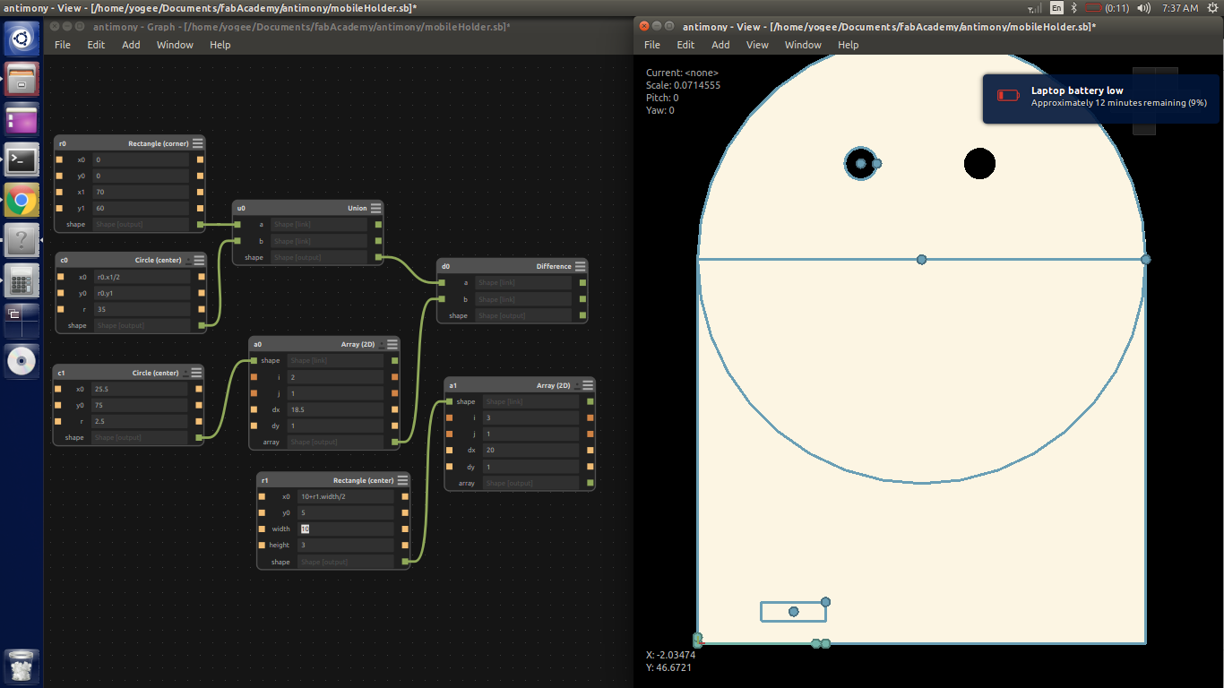Open the a1 Array (2D) node hamburger menu

tap(588, 385)
